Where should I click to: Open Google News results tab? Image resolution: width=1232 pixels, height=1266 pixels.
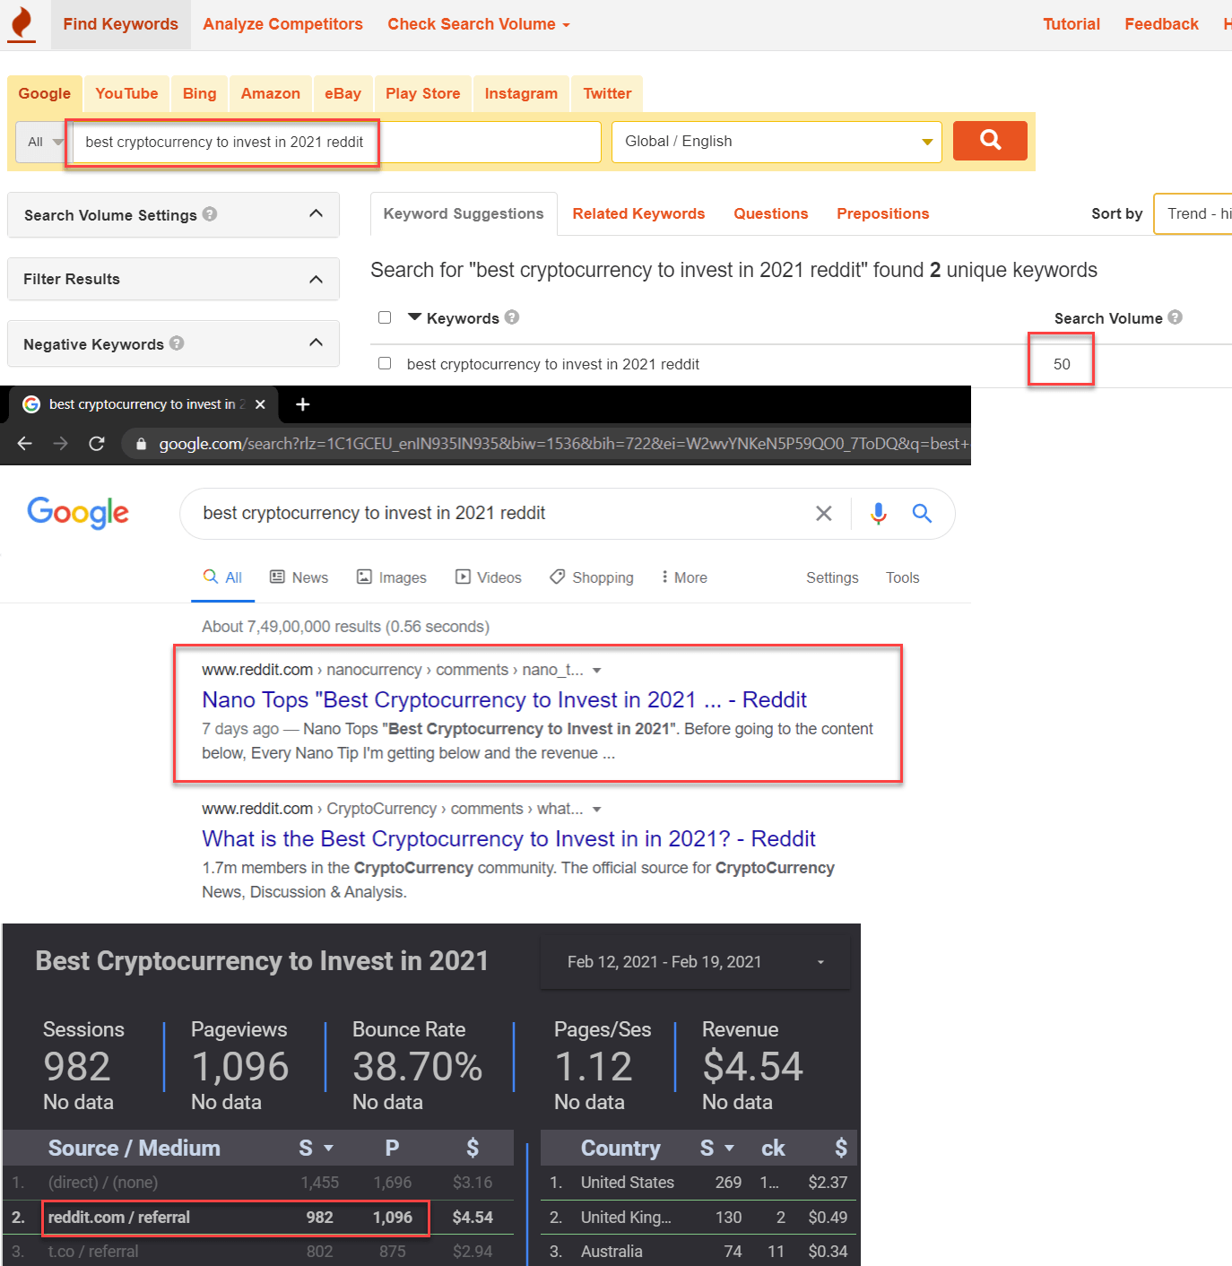point(299,577)
